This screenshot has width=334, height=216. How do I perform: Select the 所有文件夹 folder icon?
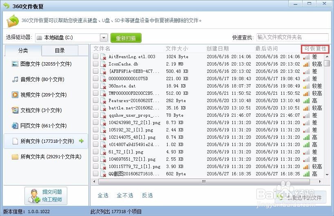tap(15, 157)
